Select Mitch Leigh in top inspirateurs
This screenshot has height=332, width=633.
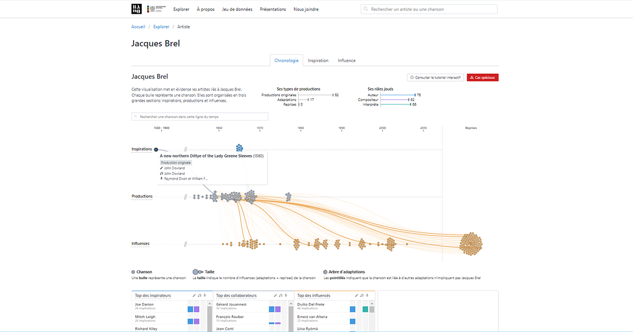pyautogui.click(x=144, y=317)
